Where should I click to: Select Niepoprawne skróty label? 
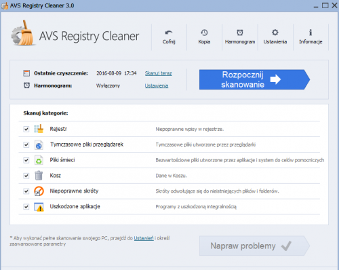coord(74,191)
